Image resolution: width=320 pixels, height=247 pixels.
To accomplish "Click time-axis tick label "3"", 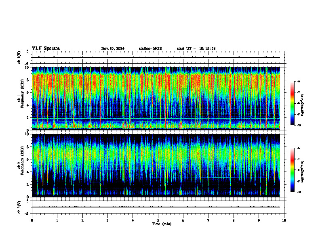I will pos(107,220).
